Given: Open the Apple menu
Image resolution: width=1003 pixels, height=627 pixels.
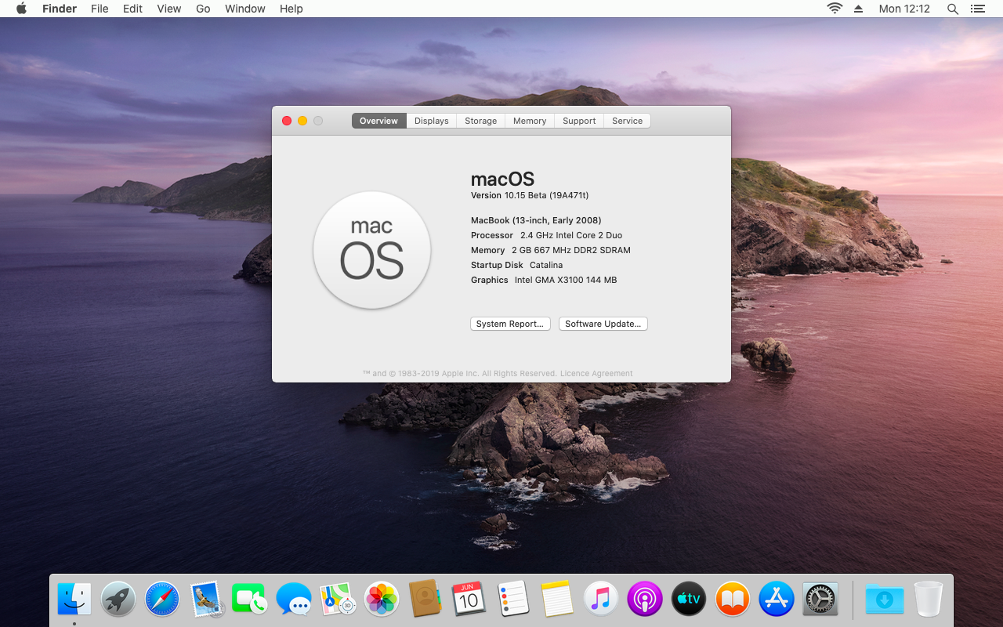Looking at the screenshot, I should click(21, 9).
